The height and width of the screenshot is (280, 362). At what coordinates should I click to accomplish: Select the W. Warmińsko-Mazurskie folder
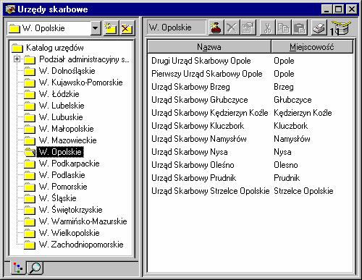(x=75, y=221)
